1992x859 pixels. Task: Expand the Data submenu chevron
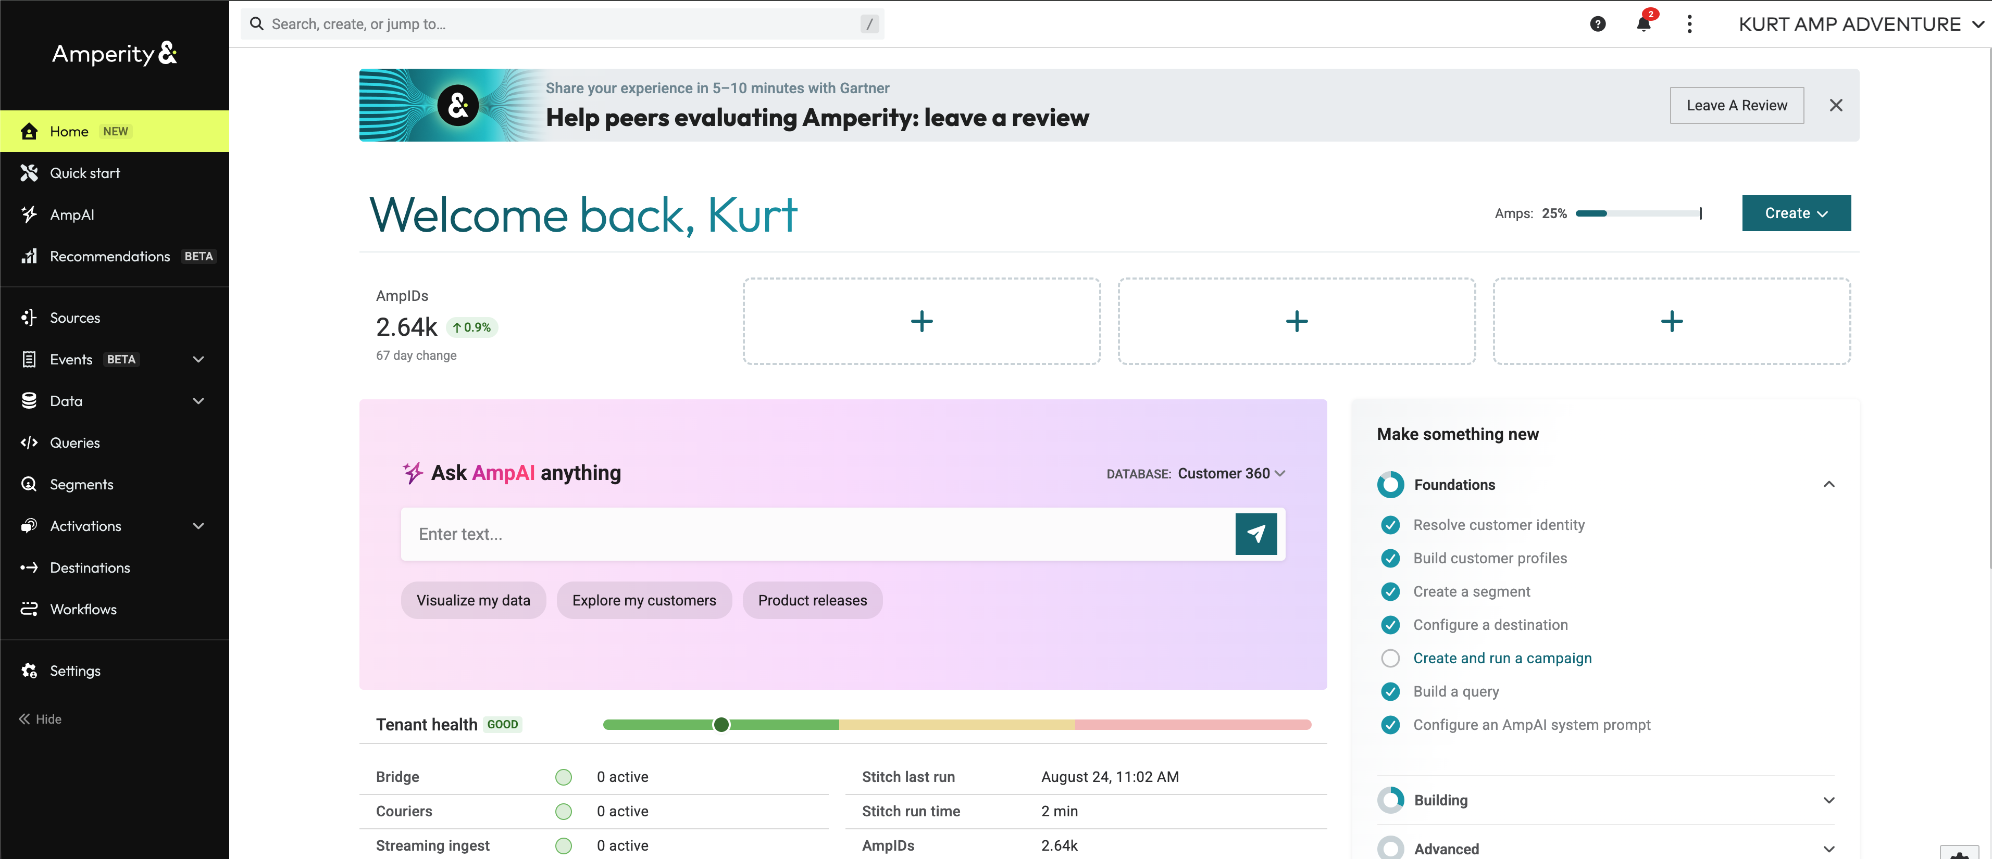tap(199, 401)
